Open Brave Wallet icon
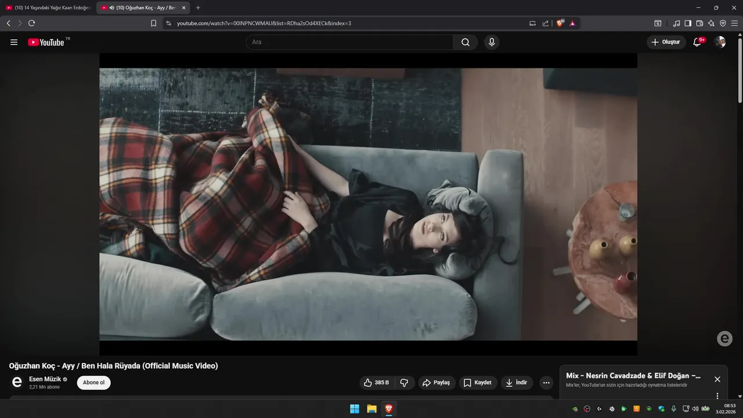This screenshot has width=743, height=418. pos(699,23)
